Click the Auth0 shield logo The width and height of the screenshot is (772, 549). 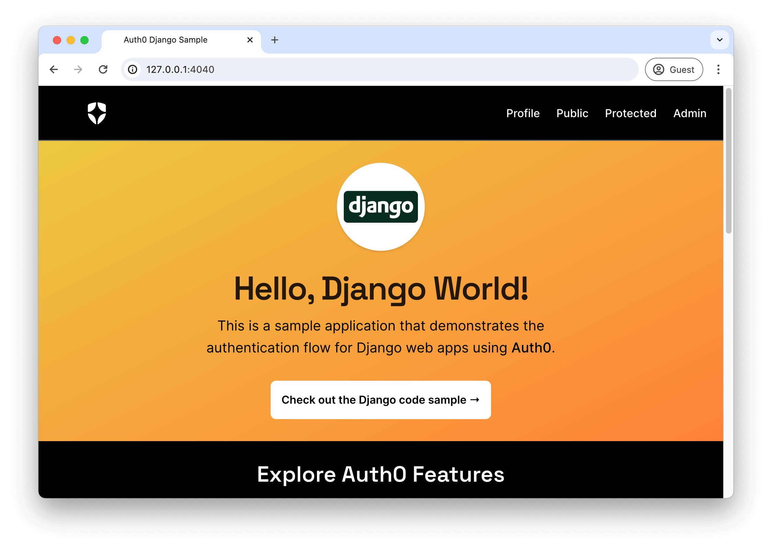tap(96, 113)
